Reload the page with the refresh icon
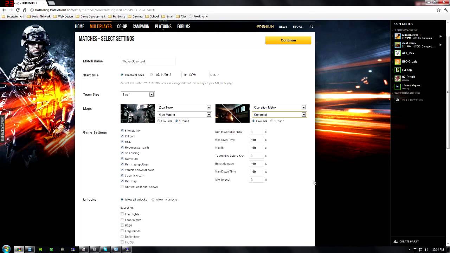 point(18,10)
